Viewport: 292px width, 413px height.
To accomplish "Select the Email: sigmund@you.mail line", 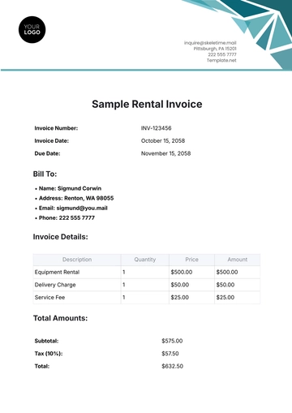I will [x=73, y=208].
